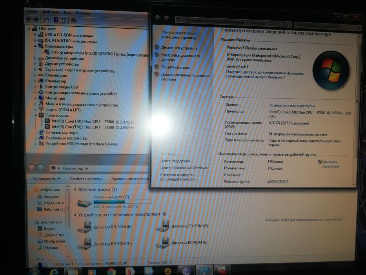
Task: Select Локальный диск (C:) drive icon
Action: pos(84,203)
